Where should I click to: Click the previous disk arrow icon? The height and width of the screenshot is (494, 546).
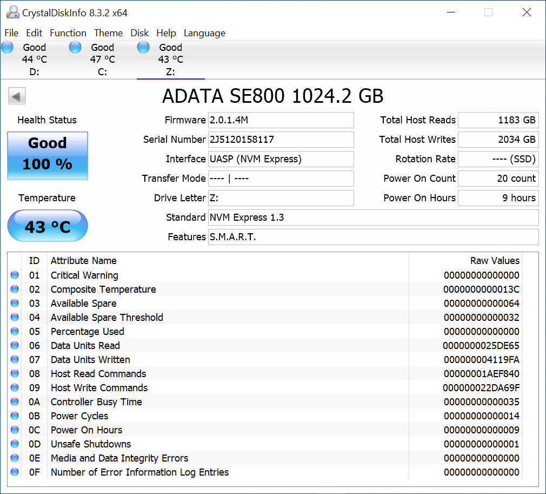(x=17, y=97)
